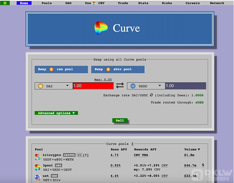Go to the Home tab
Viewport: 234px width, 183px height.
(x=24, y=3)
